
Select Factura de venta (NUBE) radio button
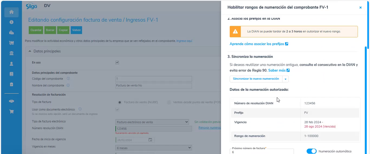click(x=119, y=102)
